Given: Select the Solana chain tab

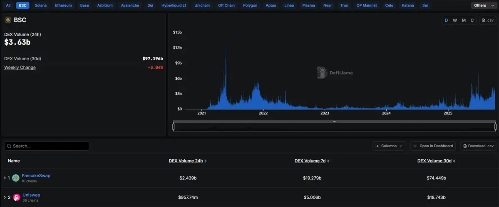Looking at the screenshot, I should pos(41,5).
